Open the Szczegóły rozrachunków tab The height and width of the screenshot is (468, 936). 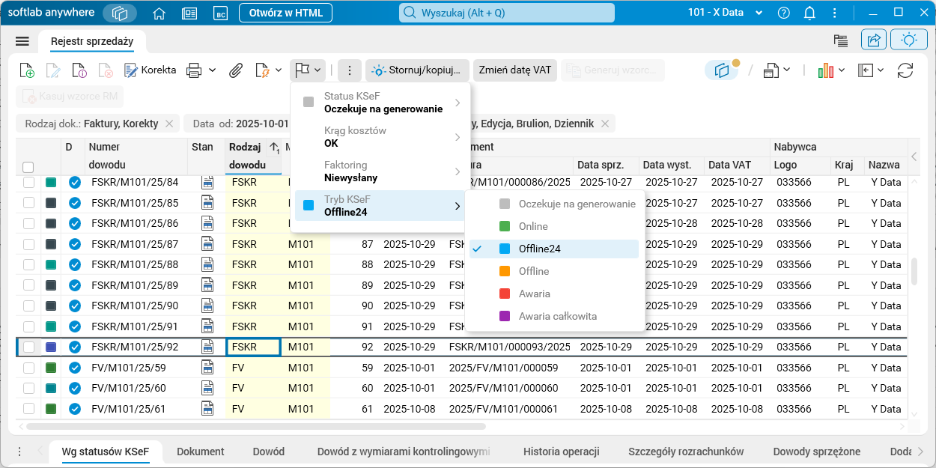(686, 452)
